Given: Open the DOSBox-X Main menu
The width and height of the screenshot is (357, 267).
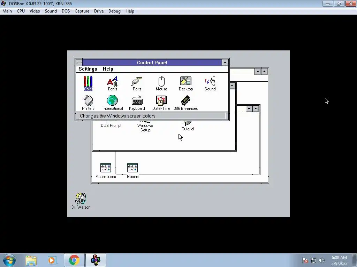Looking at the screenshot, I should (7, 11).
